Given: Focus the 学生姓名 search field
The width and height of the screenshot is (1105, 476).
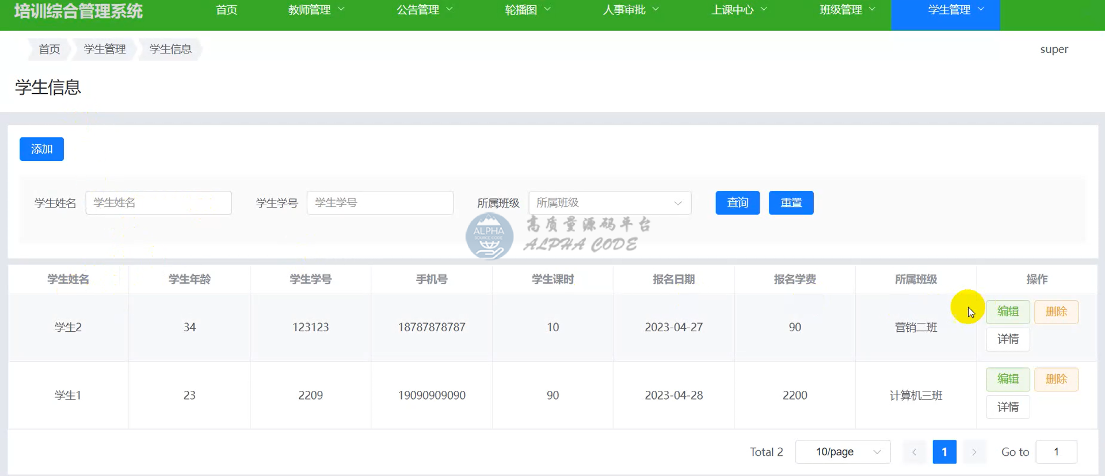Looking at the screenshot, I should pyautogui.click(x=158, y=203).
